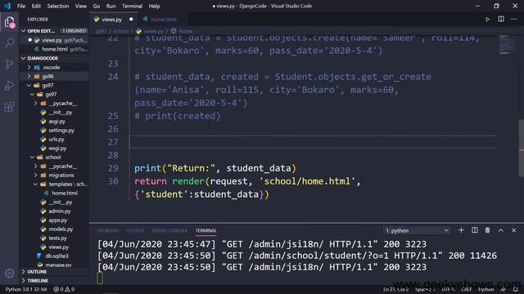Open the Run and Debug view
Screen dimensions: 524x294
(10, 86)
